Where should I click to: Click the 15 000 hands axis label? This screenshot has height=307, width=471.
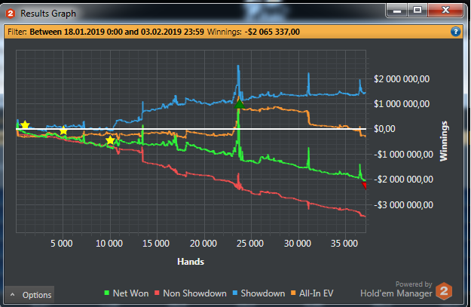click(156, 243)
